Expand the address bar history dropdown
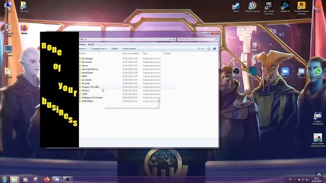This screenshot has height=183, width=326. pyautogui.click(x=170, y=39)
